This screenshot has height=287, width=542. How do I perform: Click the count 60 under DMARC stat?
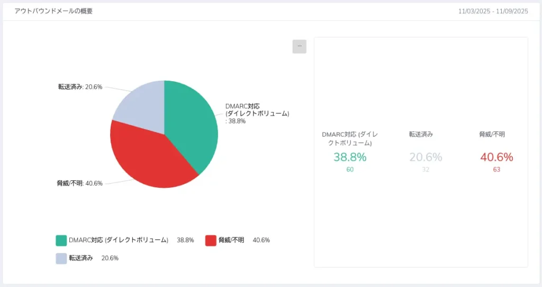coord(349,169)
